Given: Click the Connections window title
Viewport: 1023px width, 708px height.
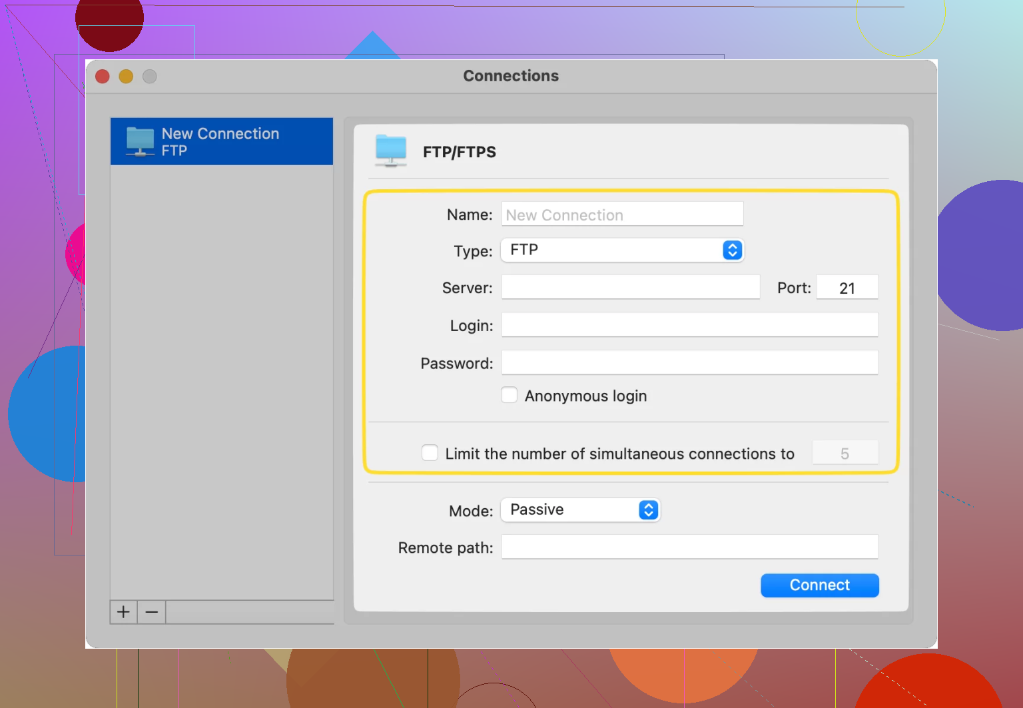Looking at the screenshot, I should 511,76.
